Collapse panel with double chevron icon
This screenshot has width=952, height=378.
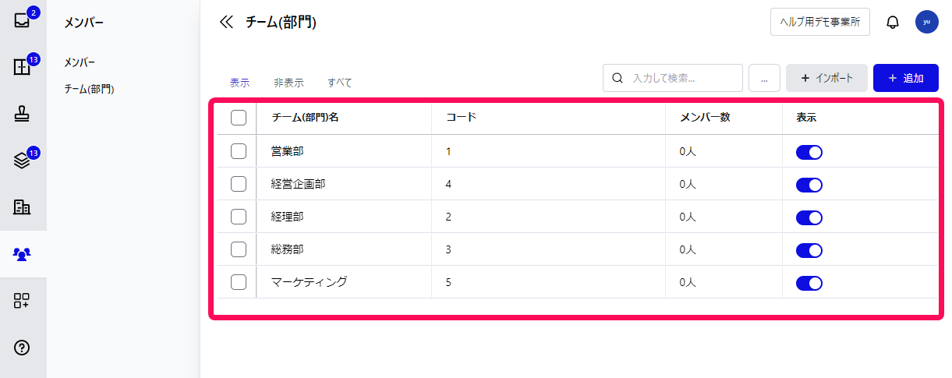pyautogui.click(x=226, y=22)
